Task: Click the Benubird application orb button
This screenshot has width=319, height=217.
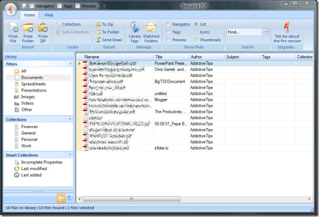Action: click(11, 10)
